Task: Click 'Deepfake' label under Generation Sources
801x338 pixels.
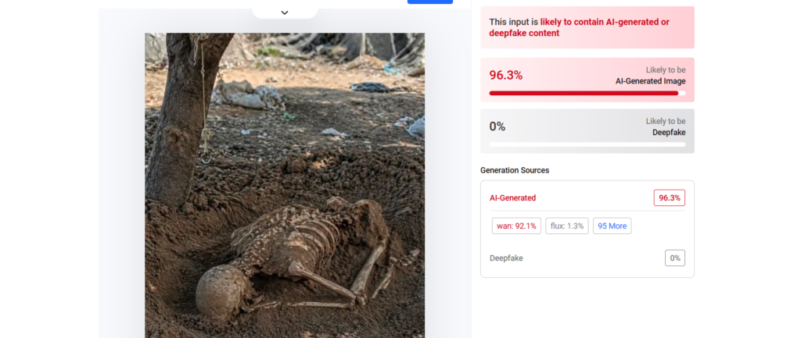Action: pos(506,258)
